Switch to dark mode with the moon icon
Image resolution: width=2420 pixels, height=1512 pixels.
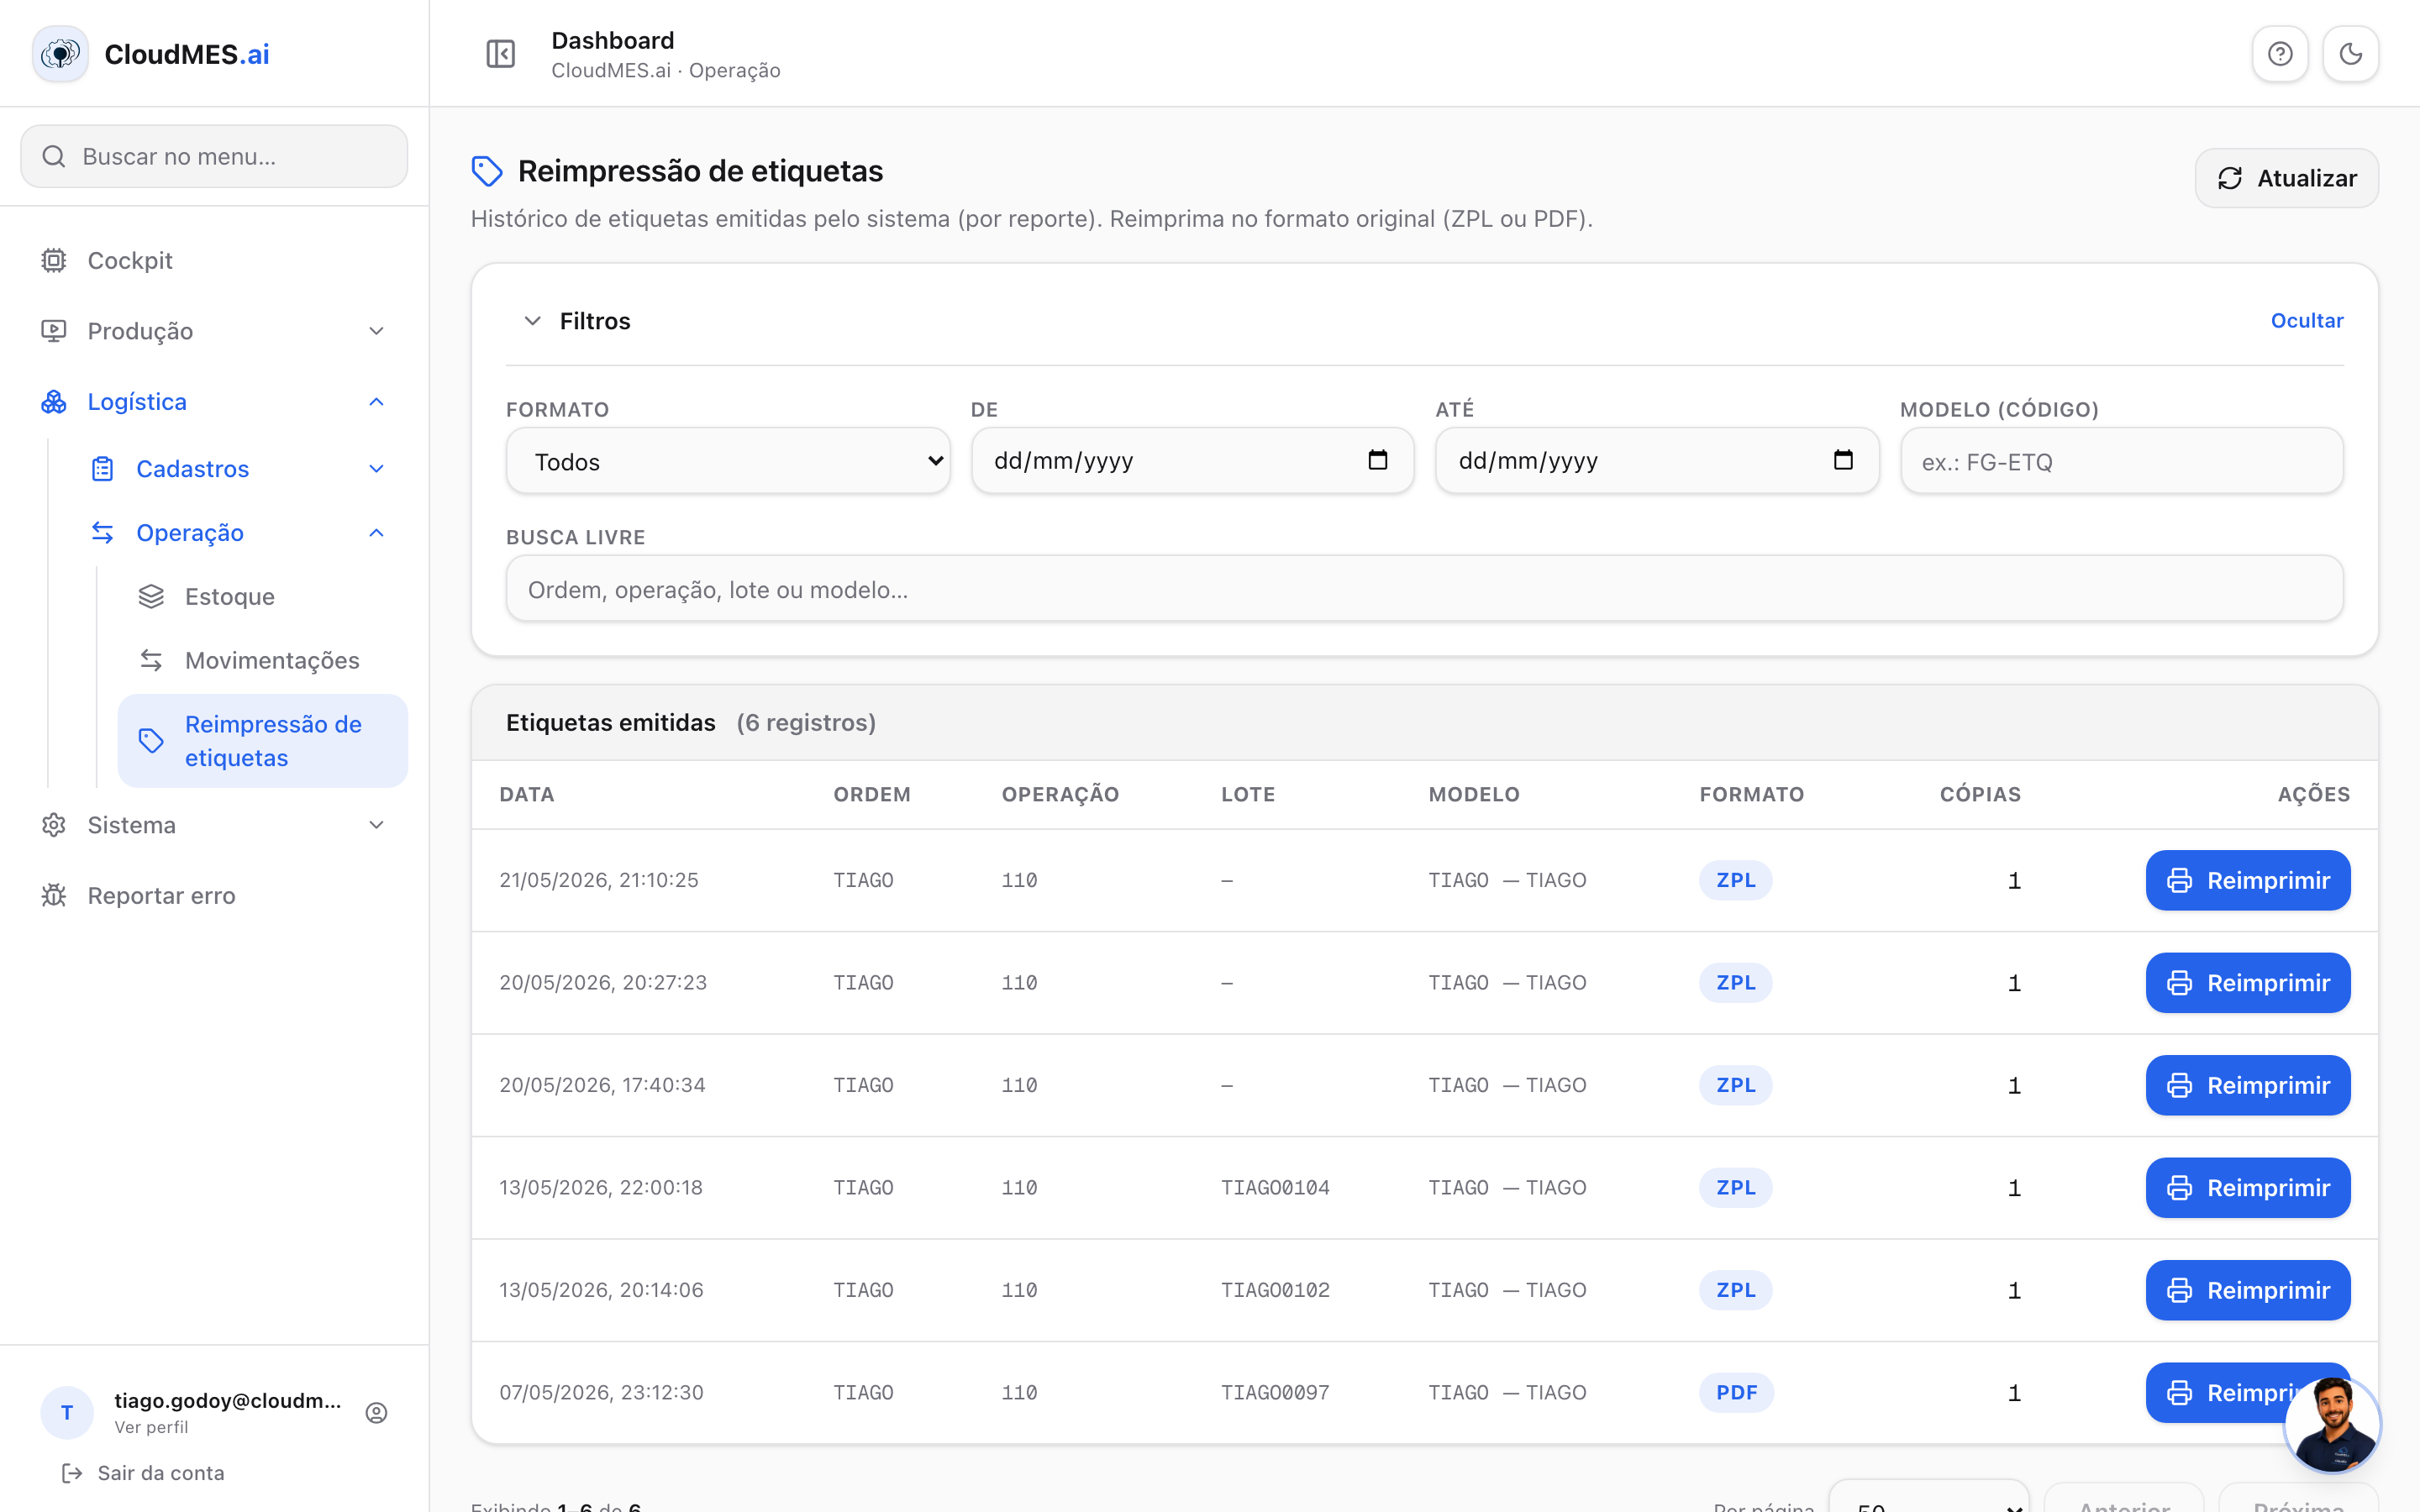click(2350, 54)
